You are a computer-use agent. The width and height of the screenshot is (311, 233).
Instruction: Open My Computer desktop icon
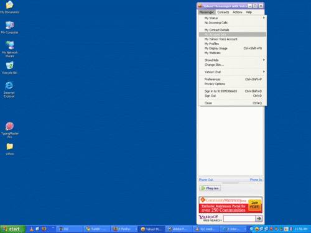(9, 27)
